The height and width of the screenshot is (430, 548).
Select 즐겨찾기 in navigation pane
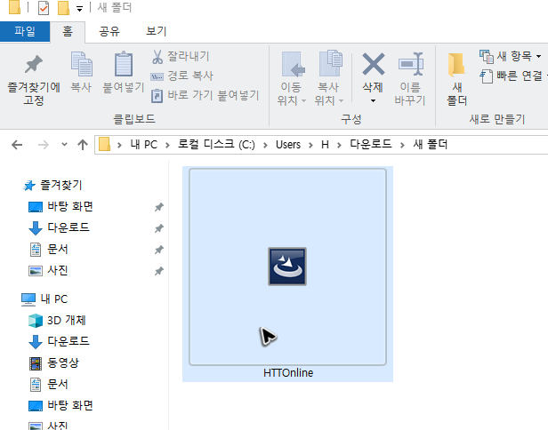pos(52,185)
